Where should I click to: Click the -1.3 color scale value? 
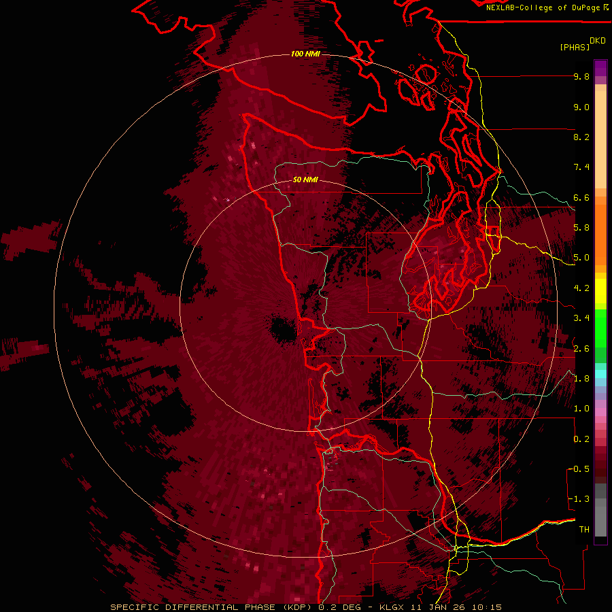click(x=579, y=499)
